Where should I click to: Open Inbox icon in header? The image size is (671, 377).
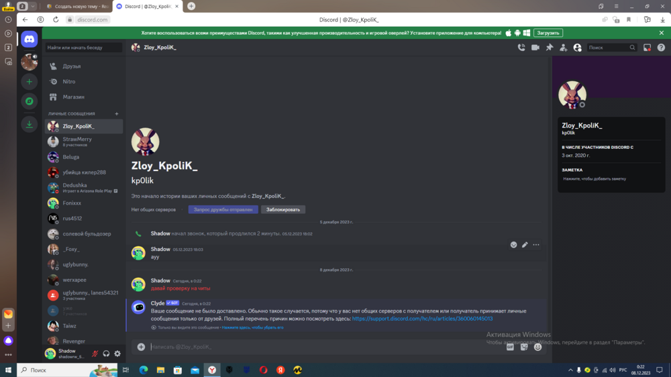click(x=647, y=48)
